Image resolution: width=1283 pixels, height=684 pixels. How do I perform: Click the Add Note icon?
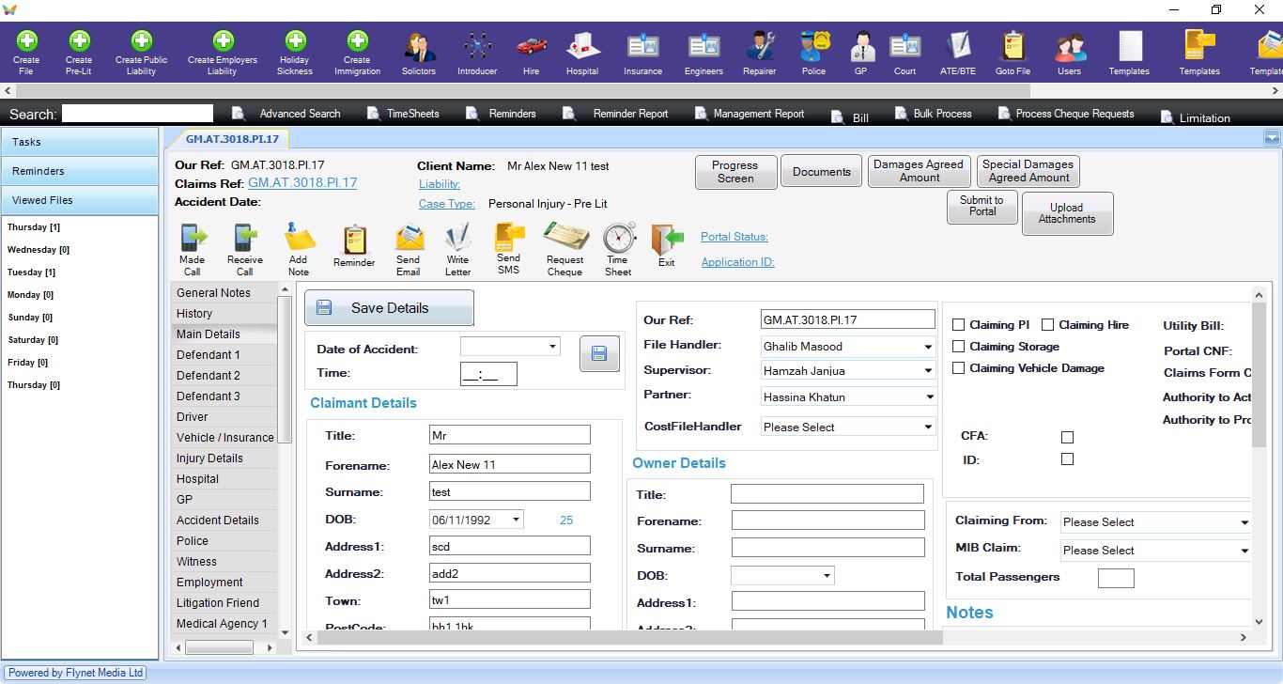(x=299, y=239)
